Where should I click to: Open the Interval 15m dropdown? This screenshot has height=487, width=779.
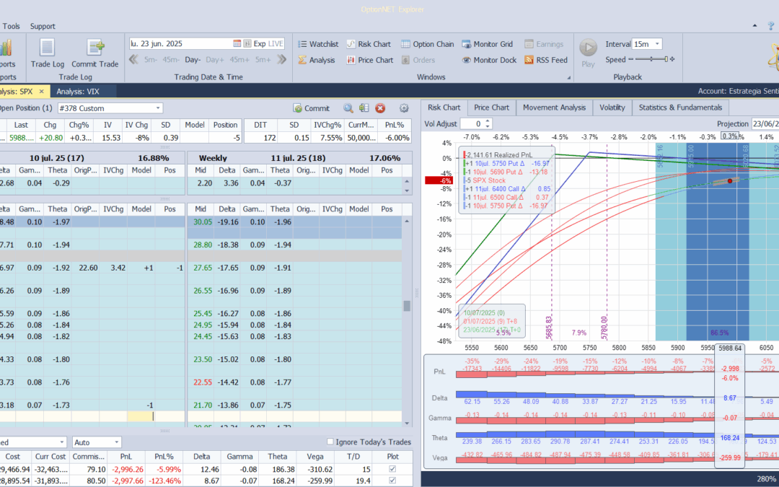point(657,44)
